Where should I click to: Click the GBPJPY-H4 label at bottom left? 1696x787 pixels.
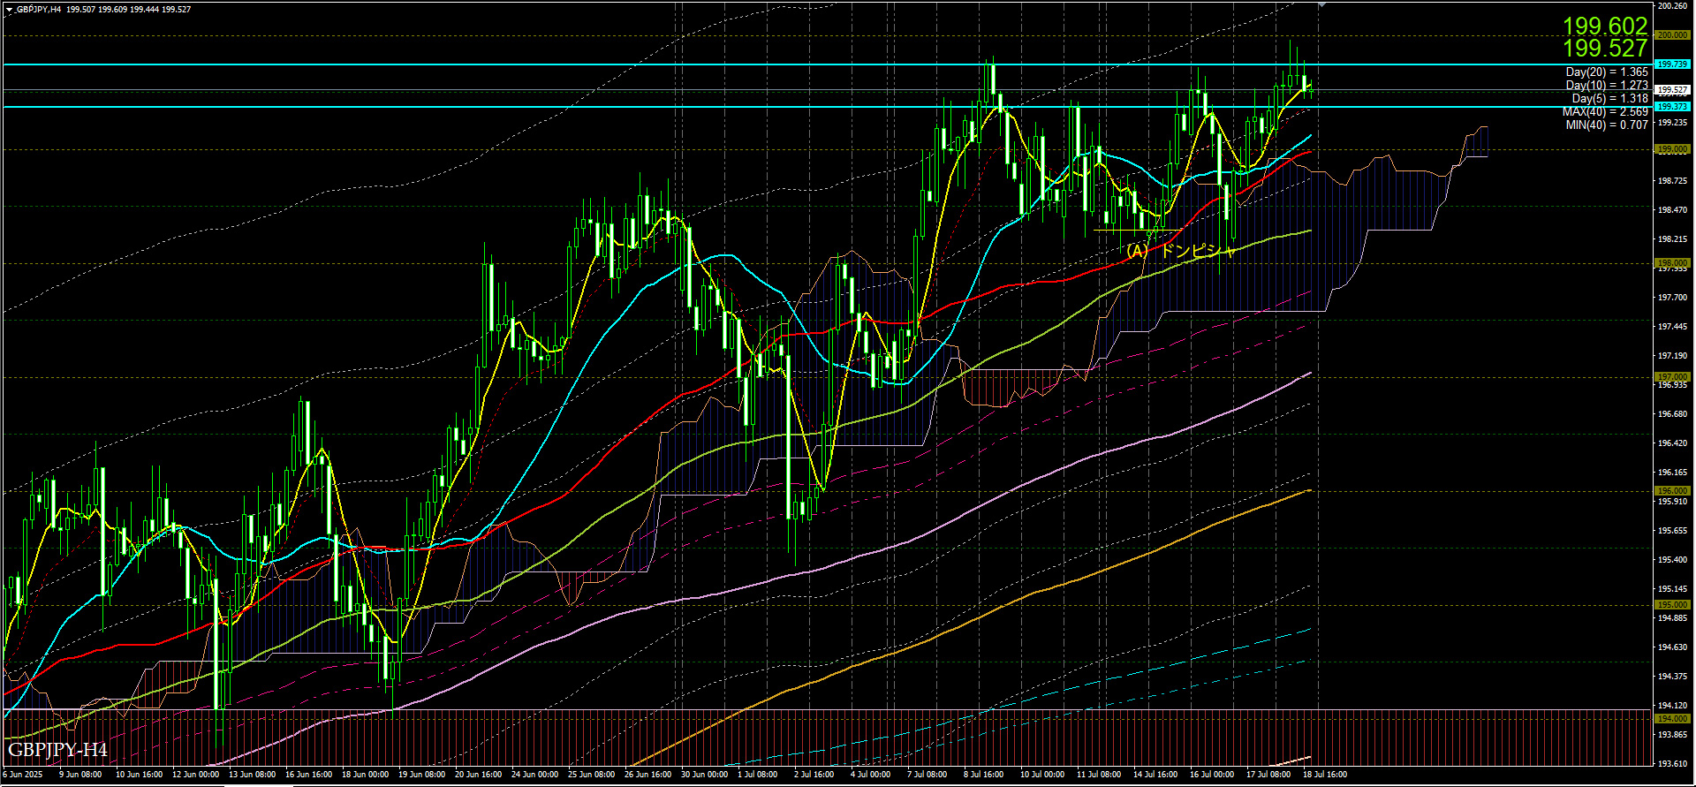click(58, 751)
